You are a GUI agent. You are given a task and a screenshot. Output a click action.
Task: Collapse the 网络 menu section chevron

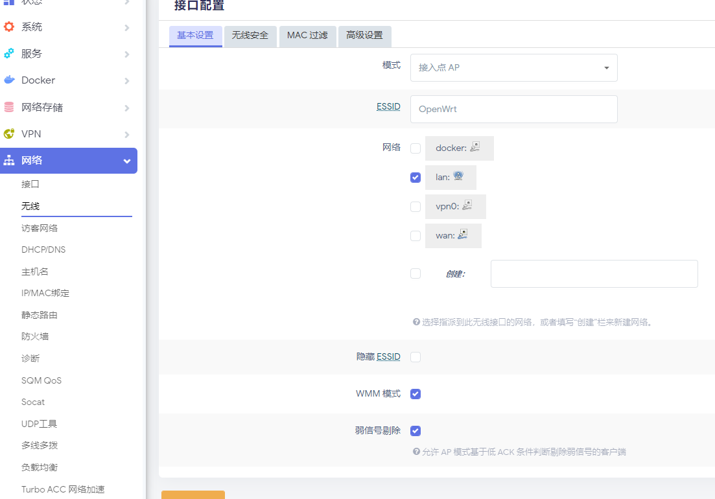coord(127,161)
